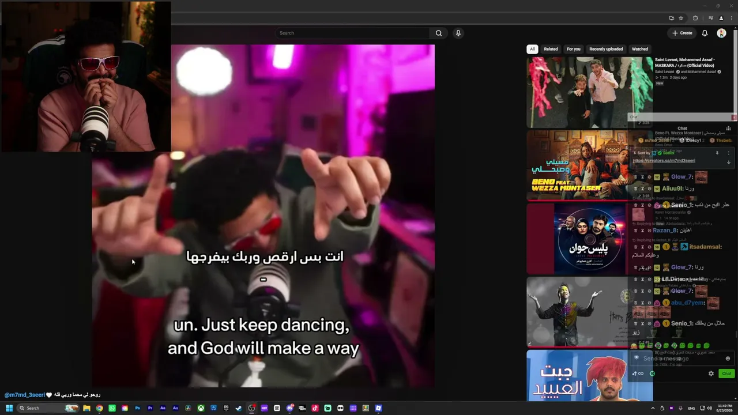Launch Google Chrome from the taskbar

99,408
